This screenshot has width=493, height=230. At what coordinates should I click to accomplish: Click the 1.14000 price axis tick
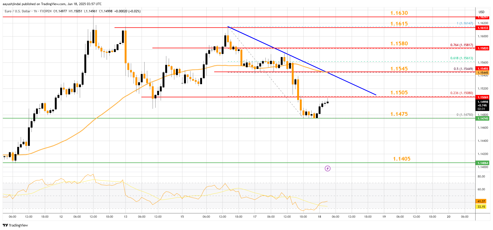483,167
